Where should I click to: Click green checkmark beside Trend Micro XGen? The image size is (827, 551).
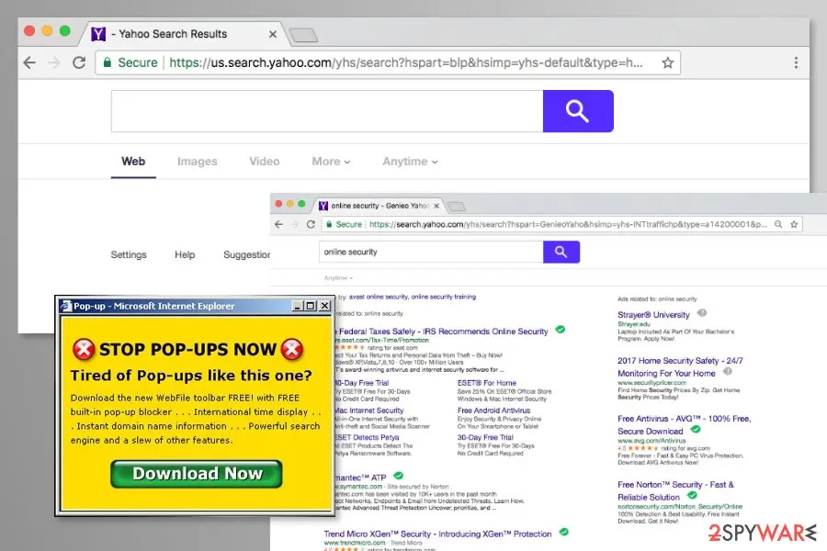[x=564, y=532]
